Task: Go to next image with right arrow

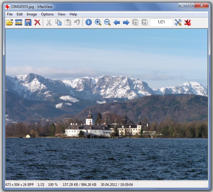Action: pos(126,22)
